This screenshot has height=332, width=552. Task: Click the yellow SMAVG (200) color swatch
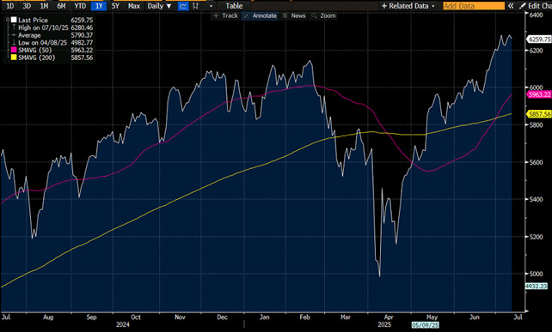(x=14, y=57)
